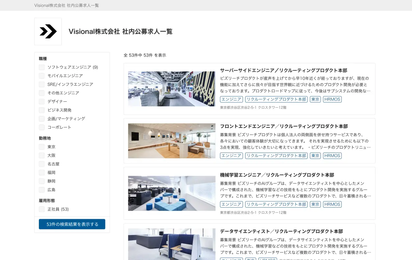412x260 pixels.
Task: Click the 53件の検索結果を表示する button
Action: coord(72,224)
